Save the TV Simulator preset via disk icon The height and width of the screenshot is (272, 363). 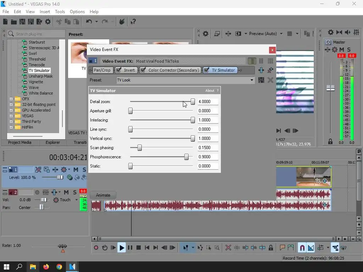click(x=261, y=80)
